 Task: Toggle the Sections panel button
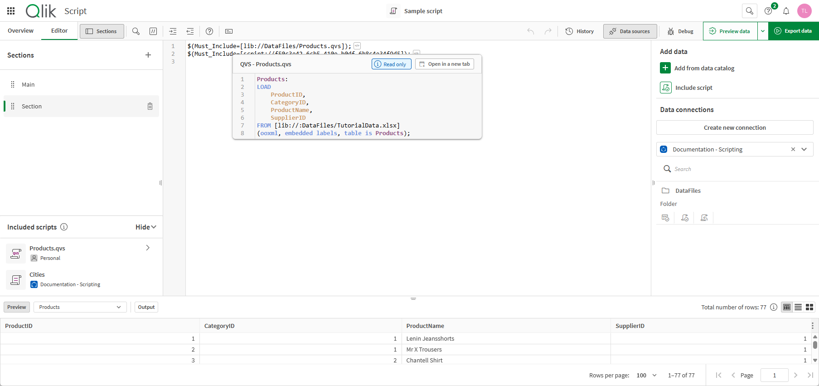pyautogui.click(x=102, y=31)
